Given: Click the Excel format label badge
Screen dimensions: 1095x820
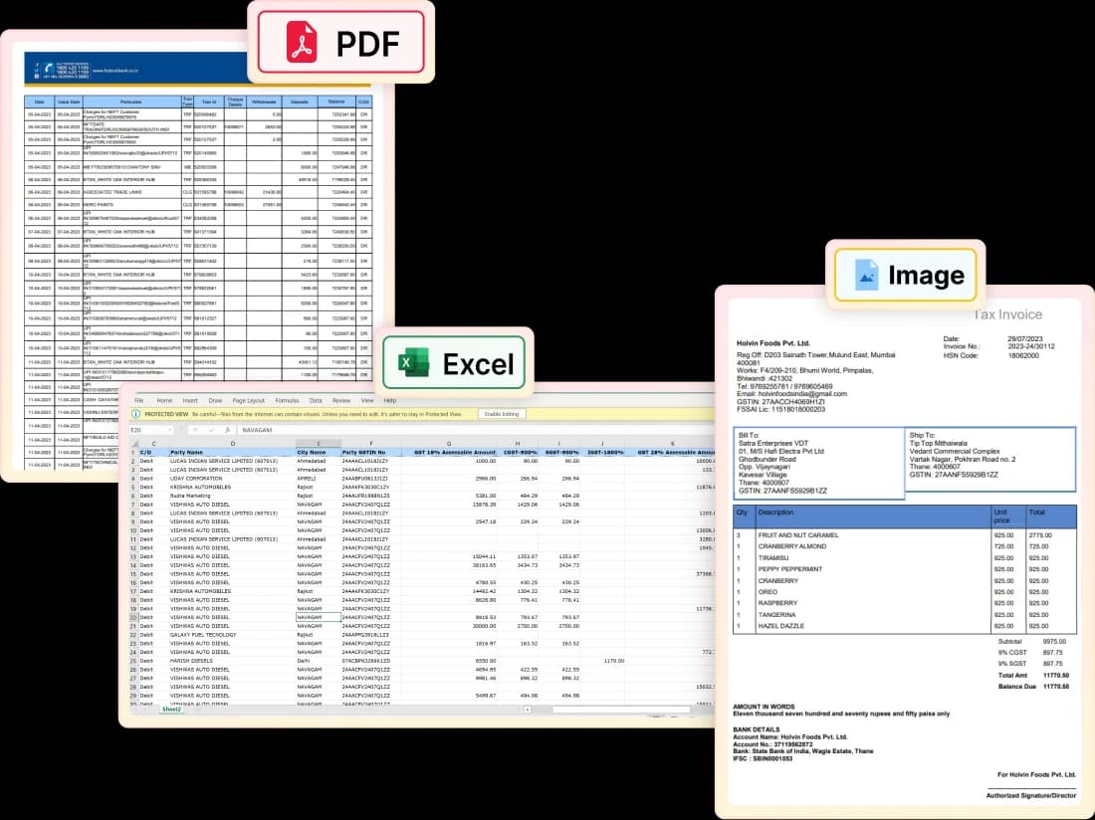Looking at the screenshot, I should [x=454, y=363].
